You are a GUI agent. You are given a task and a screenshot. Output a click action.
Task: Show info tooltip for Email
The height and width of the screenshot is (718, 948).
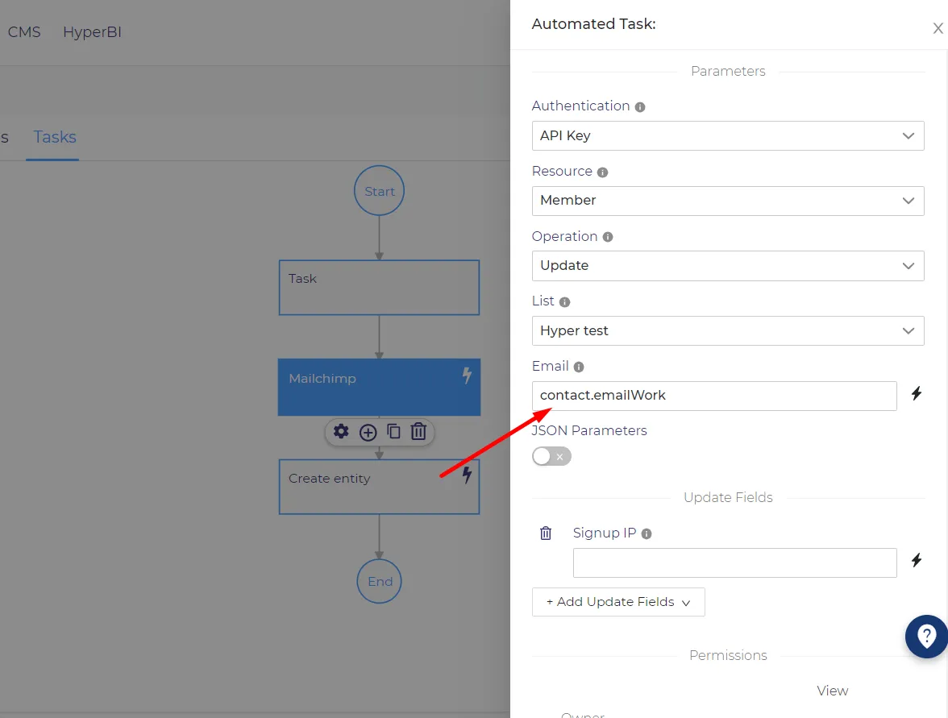pyautogui.click(x=579, y=367)
